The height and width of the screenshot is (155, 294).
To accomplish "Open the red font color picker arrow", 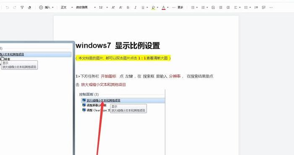I will pyautogui.click(x=168, y=8).
